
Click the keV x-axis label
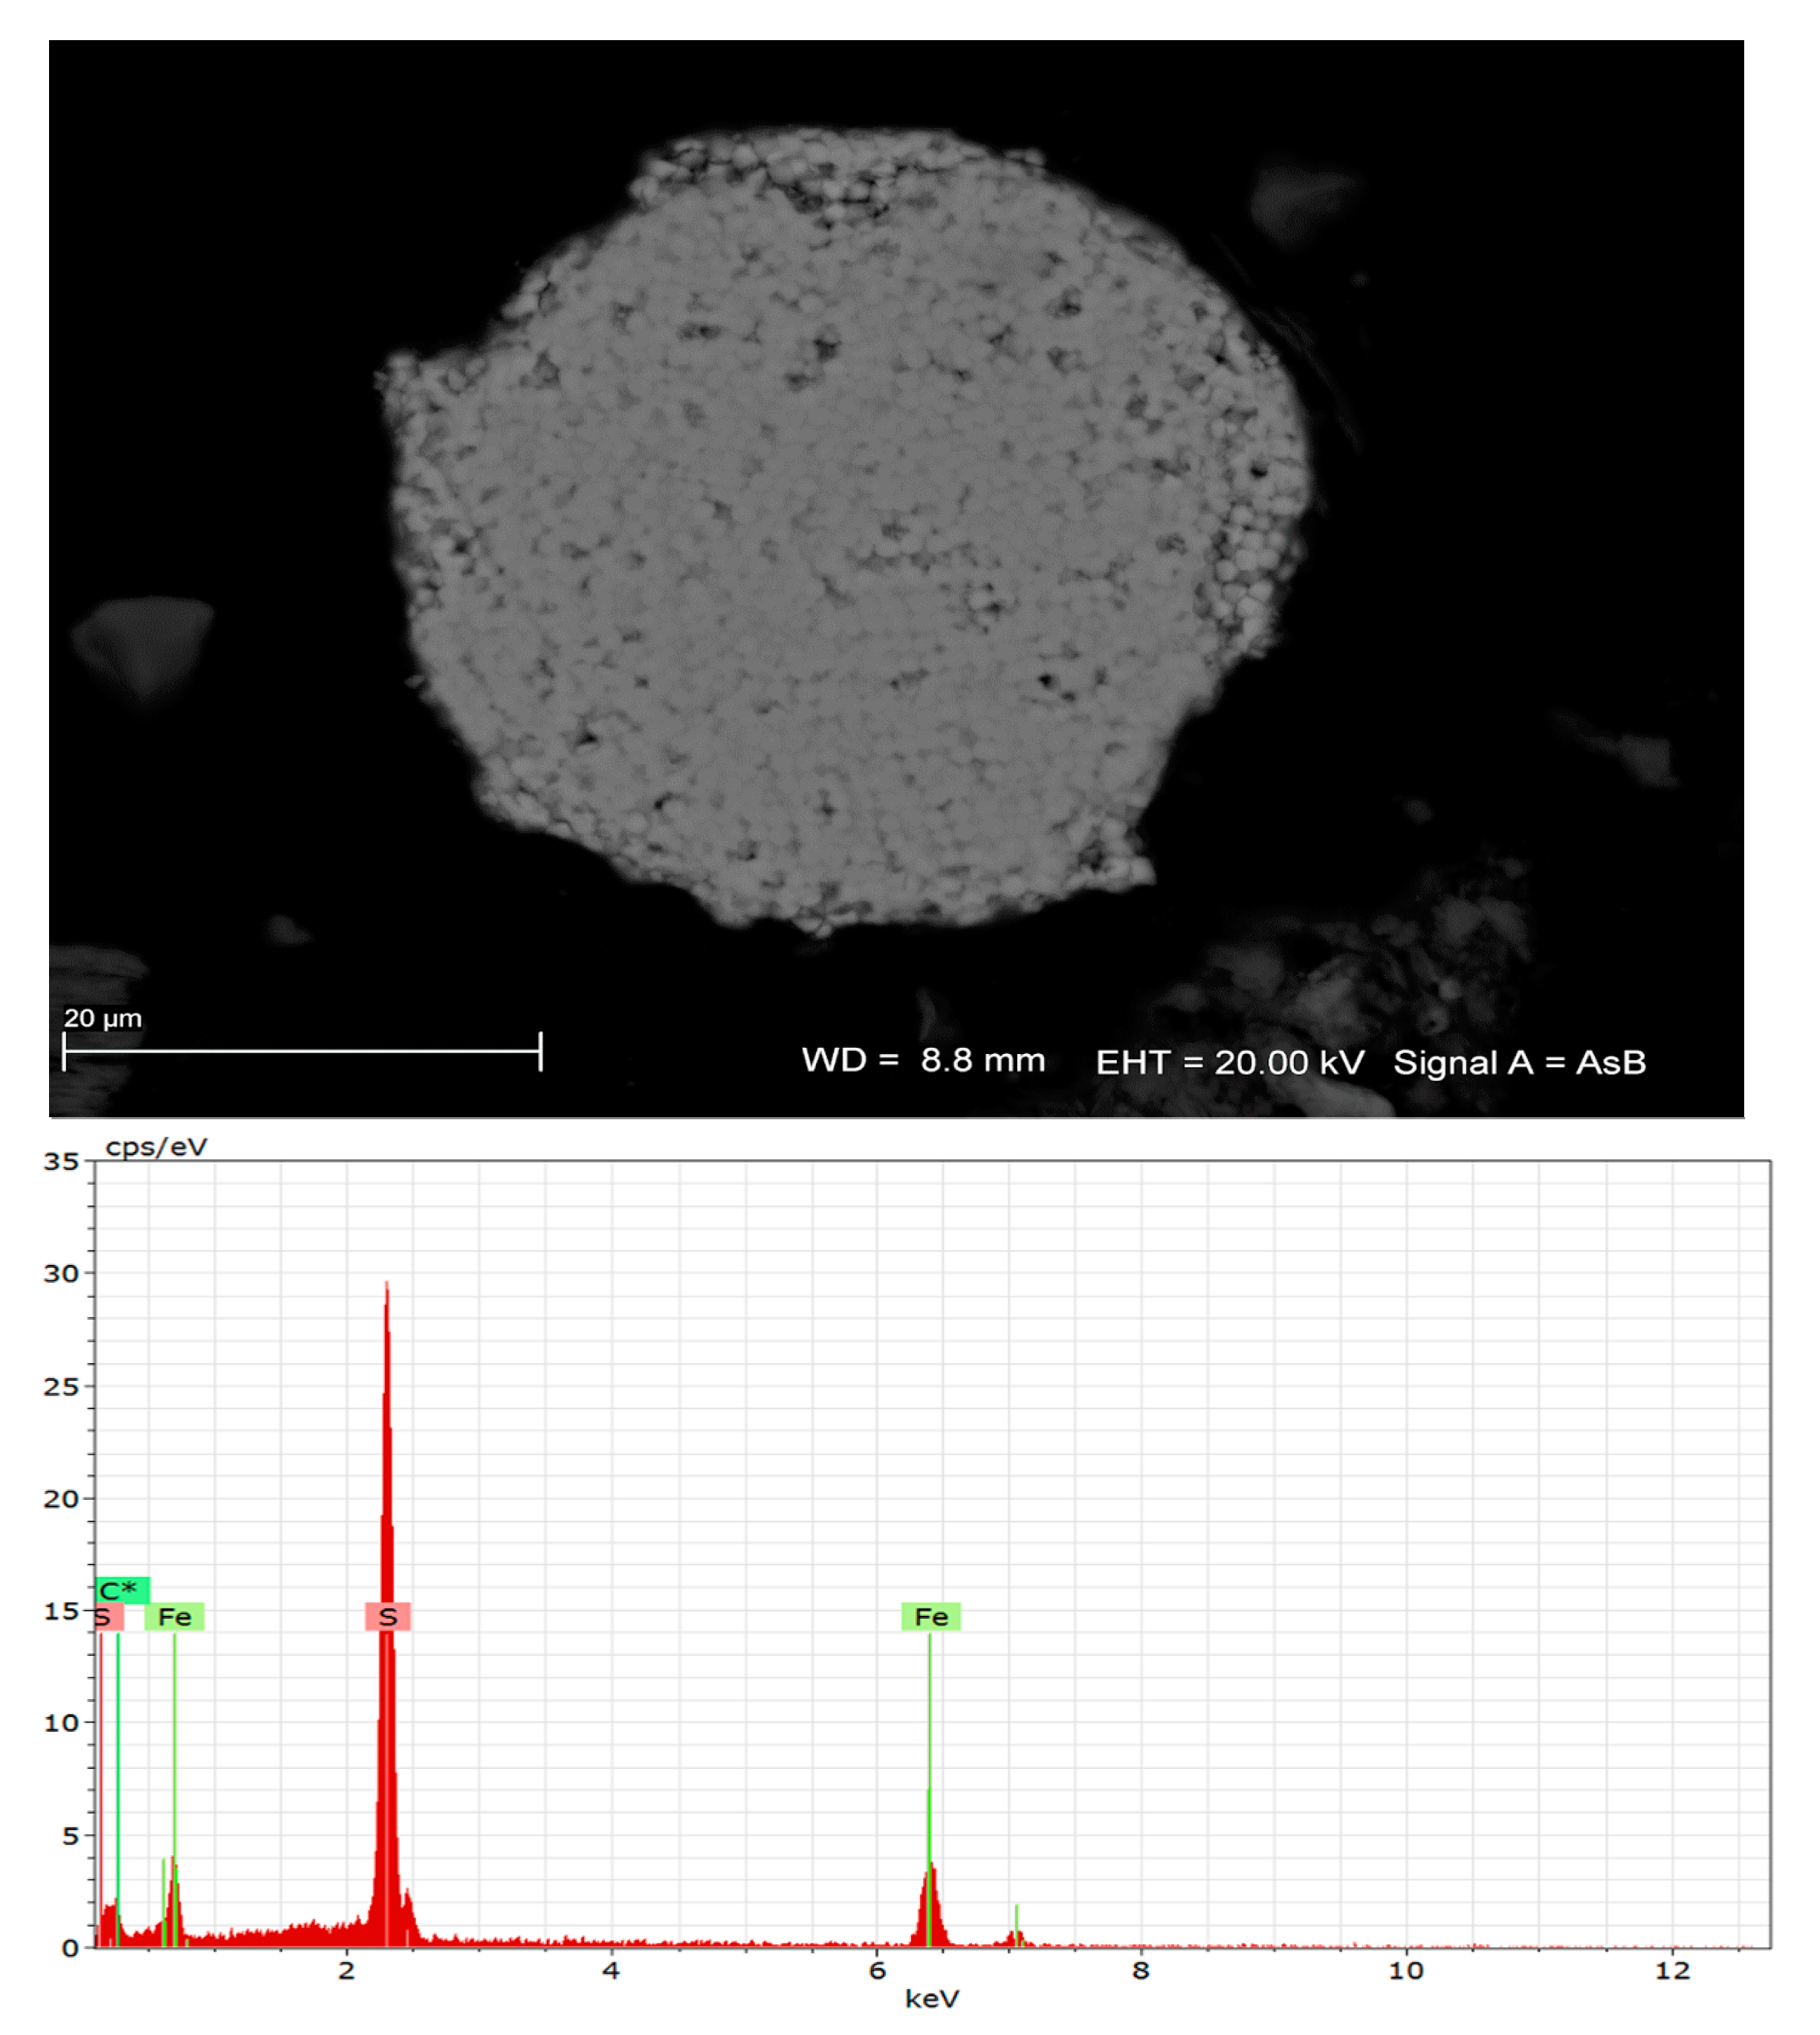tap(931, 1998)
